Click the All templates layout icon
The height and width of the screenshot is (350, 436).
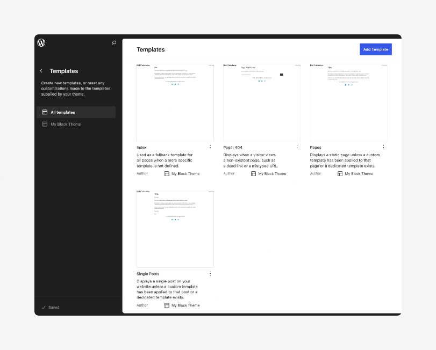coord(45,112)
